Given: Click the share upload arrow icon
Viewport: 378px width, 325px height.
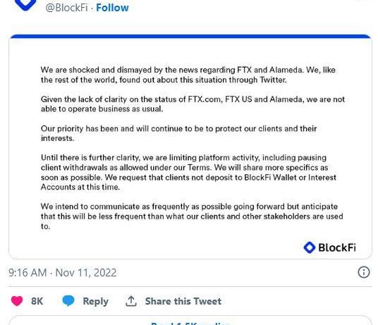Looking at the screenshot, I should pyautogui.click(x=131, y=301).
